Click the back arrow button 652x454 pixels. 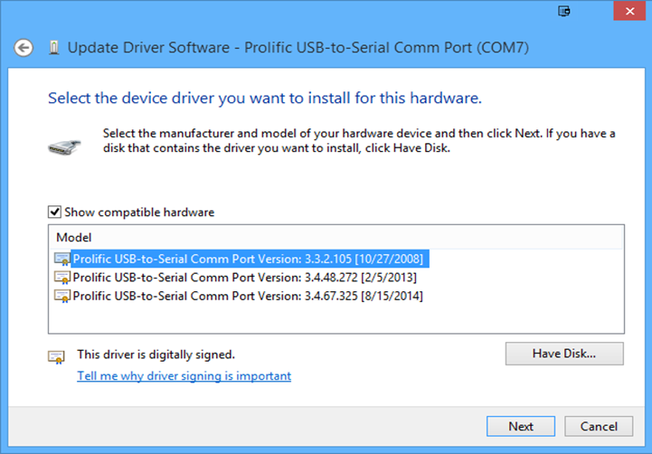tap(24, 47)
